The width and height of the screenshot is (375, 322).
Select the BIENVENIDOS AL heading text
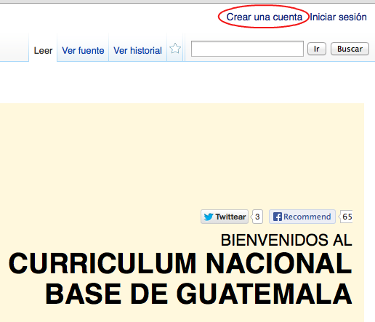(286, 240)
